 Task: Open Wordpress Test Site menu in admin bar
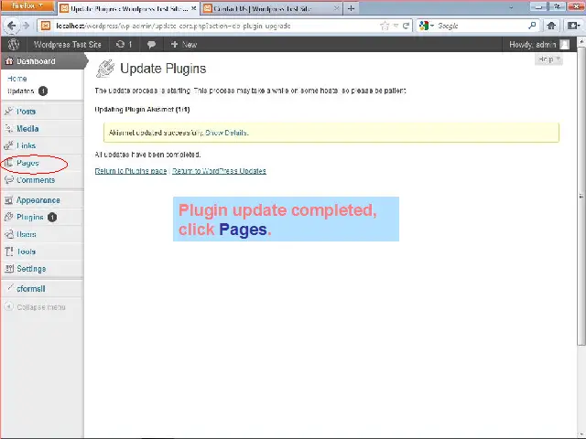(x=68, y=45)
